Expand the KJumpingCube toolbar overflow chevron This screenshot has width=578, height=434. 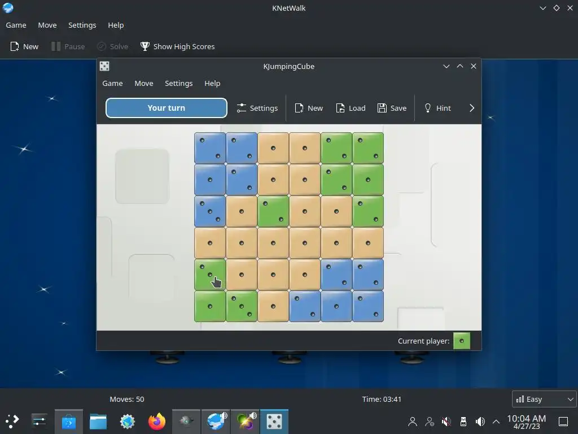(x=472, y=108)
